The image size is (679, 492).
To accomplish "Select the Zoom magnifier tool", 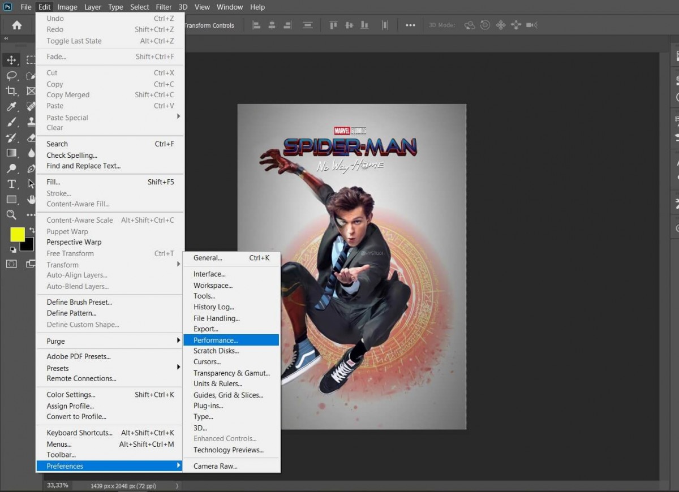I will (11, 214).
